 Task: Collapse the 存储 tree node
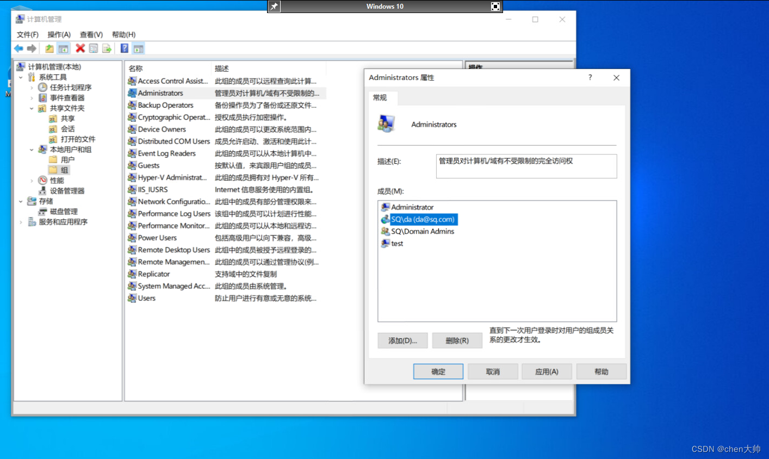(x=21, y=201)
